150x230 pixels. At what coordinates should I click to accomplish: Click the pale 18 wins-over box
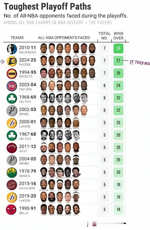[x=118, y=209]
